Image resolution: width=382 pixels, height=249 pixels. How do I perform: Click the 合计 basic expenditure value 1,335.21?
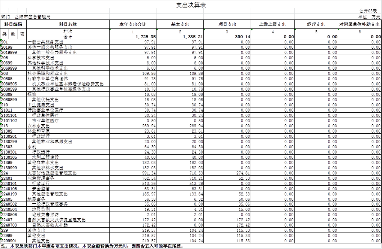180,37
